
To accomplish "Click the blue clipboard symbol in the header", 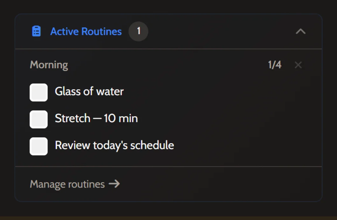I will (36, 31).
